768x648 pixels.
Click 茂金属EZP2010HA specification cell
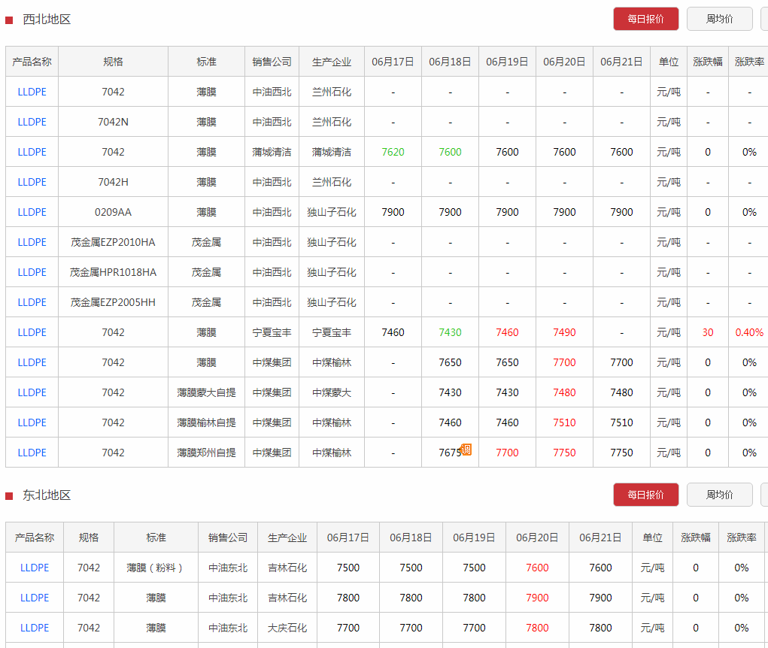pos(113,242)
